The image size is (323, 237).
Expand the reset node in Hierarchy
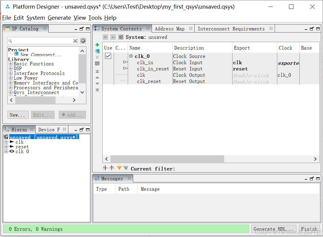click(6, 146)
